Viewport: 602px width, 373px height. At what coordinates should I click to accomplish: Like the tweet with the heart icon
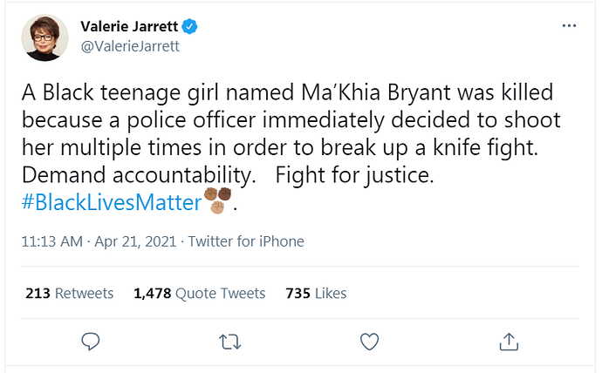[x=369, y=342]
